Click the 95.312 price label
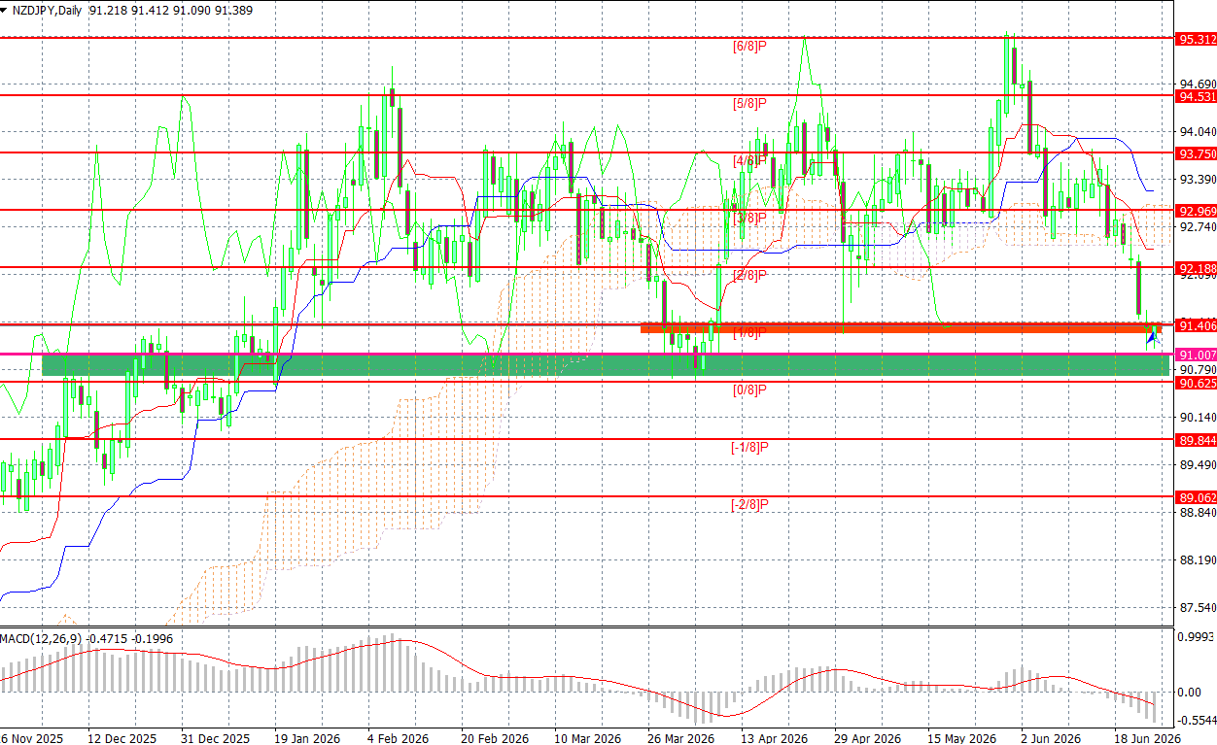The width and height of the screenshot is (1217, 745). click(1196, 39)
